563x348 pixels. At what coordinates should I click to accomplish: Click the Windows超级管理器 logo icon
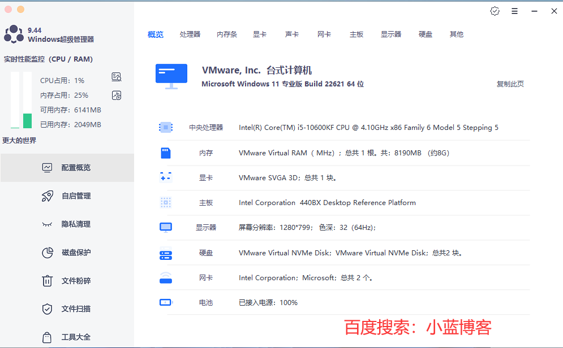tap(14, 34)
